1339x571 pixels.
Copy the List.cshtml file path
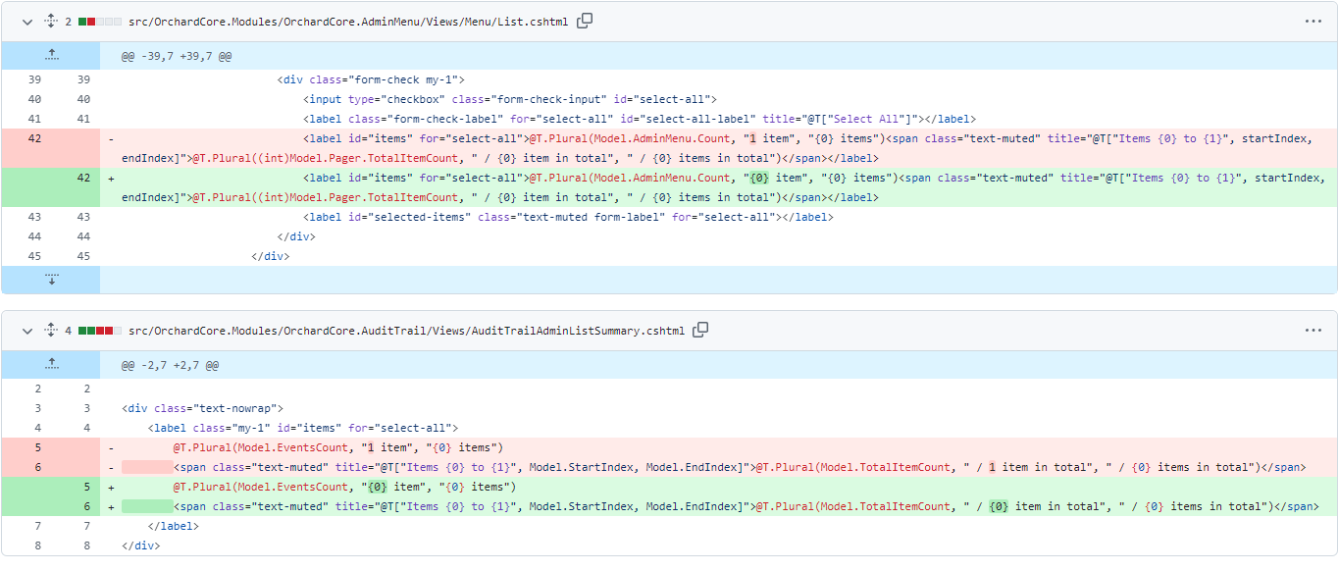click(x=585, y=21)
